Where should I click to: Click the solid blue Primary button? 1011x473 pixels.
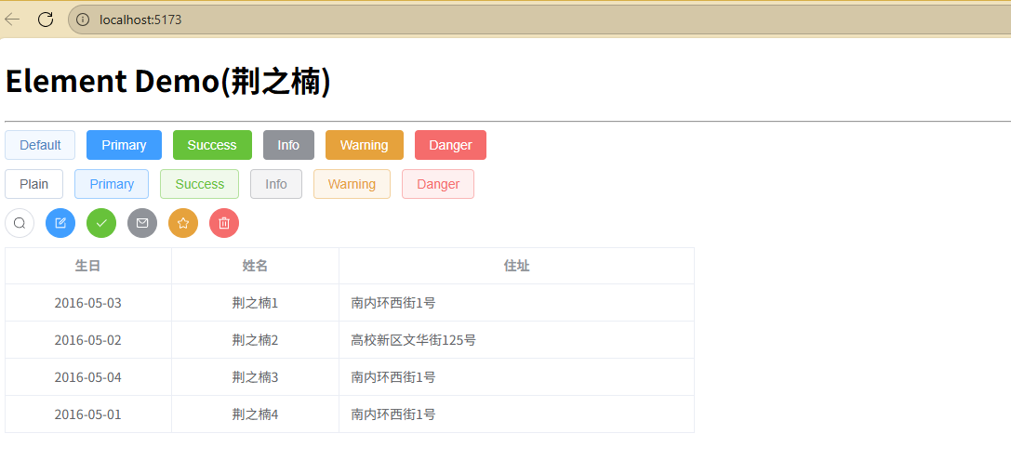pos(124,145)
